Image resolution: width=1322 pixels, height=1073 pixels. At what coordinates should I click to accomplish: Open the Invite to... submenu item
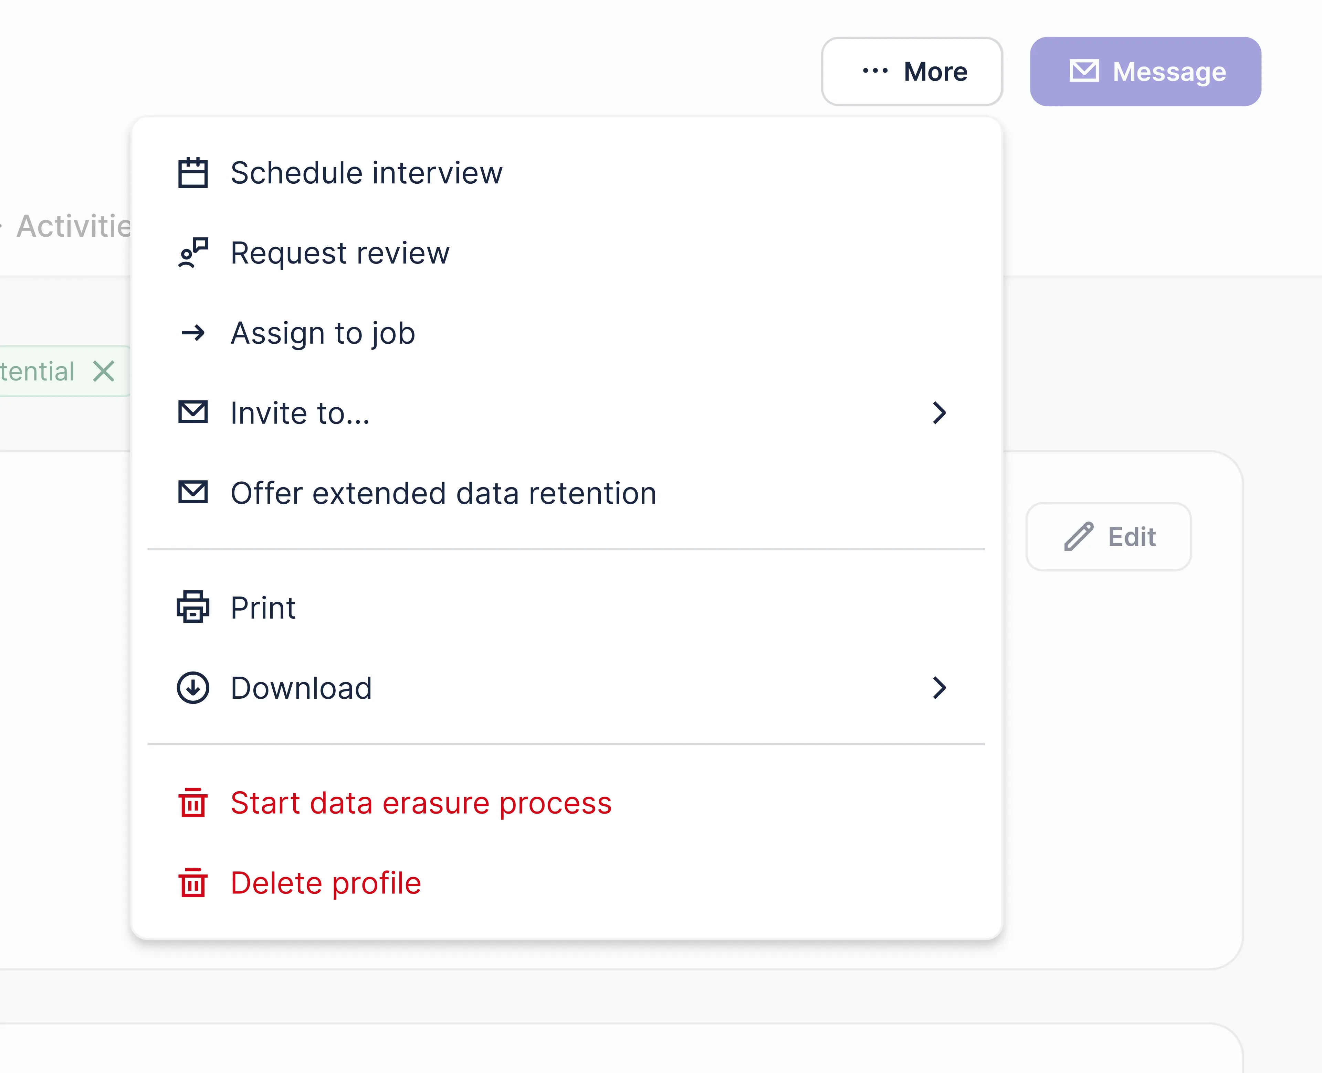click(x=566, y=413)
